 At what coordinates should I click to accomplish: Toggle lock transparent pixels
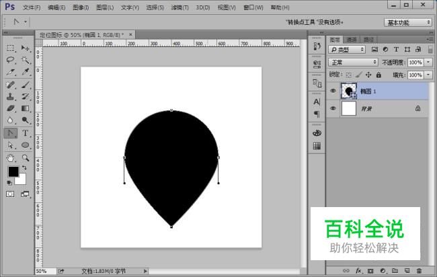[x=349, y=75]
